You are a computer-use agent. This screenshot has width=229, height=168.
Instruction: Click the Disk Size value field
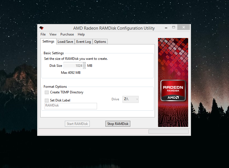[x=73, y=66]
